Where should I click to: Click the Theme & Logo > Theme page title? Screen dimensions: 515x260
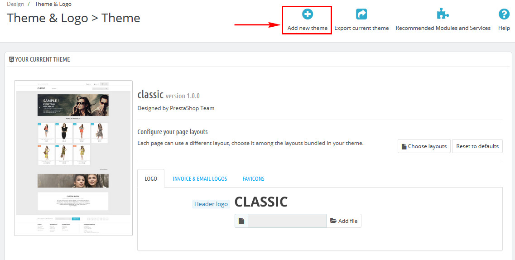pos(73,18)
